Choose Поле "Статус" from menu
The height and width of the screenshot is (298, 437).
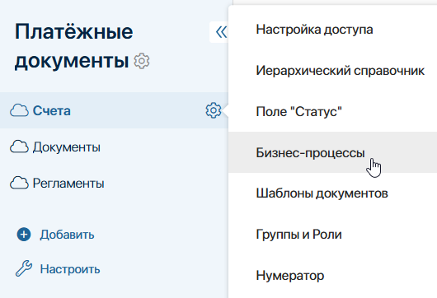[x=332, y=112]
